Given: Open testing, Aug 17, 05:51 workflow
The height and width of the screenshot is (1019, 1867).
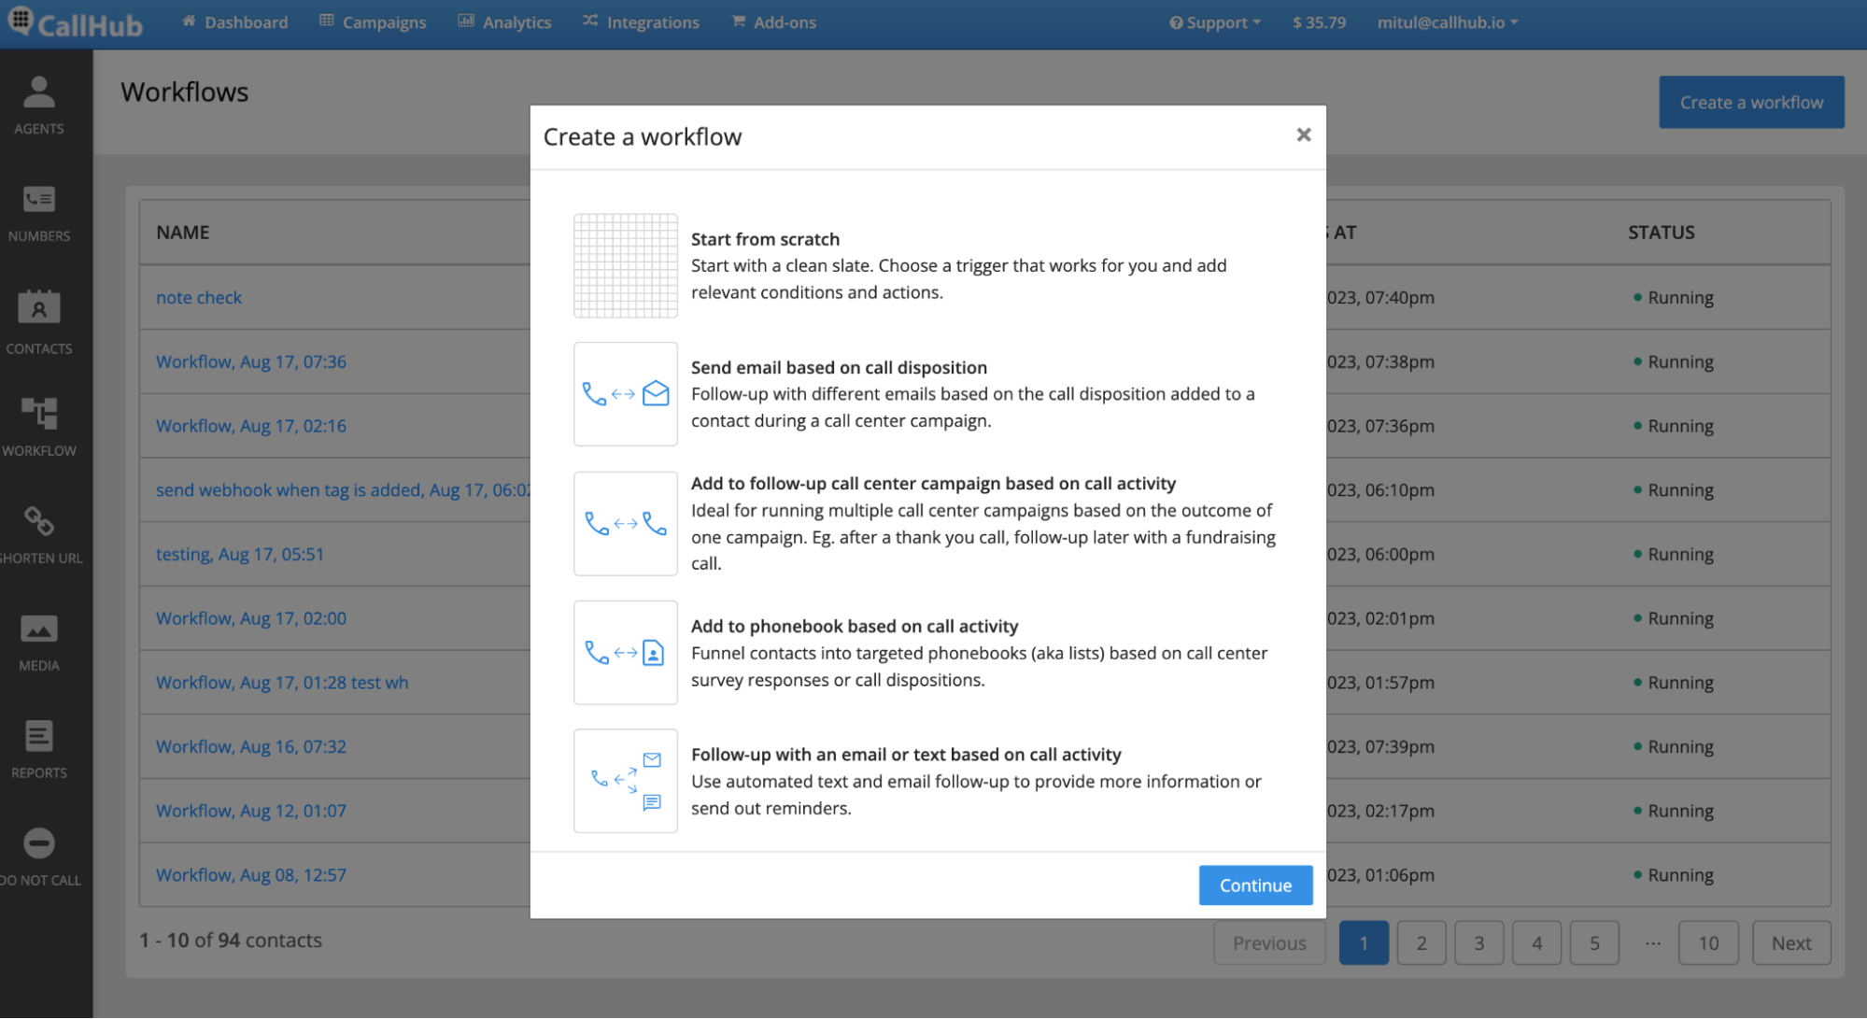Looking at the screenshot, I should coord(239,554).
